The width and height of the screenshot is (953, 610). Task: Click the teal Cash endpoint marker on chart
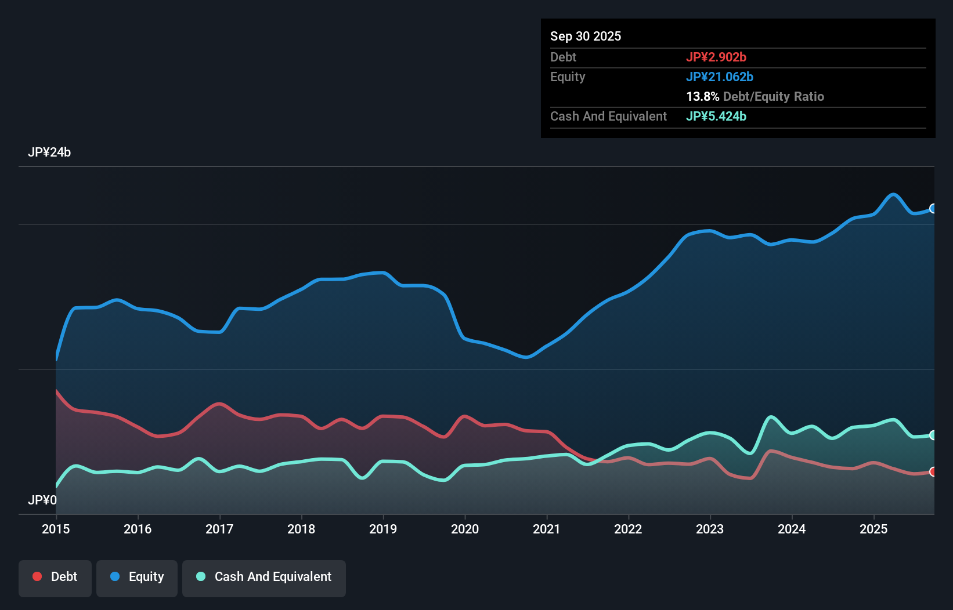coord(933,435)
